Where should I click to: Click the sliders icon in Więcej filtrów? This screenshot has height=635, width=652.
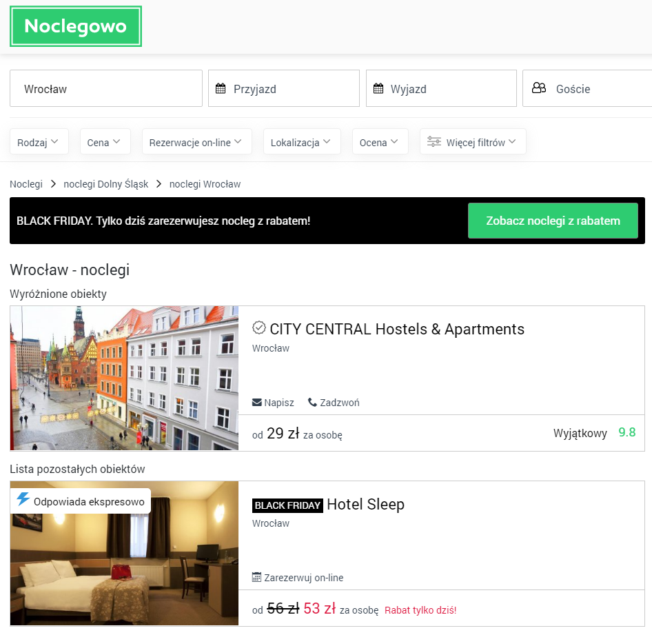pyautogui.click(x=434, y=142)
